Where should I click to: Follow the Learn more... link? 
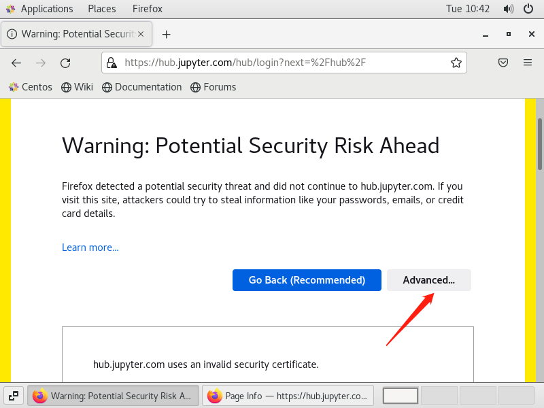pos(90,248)
